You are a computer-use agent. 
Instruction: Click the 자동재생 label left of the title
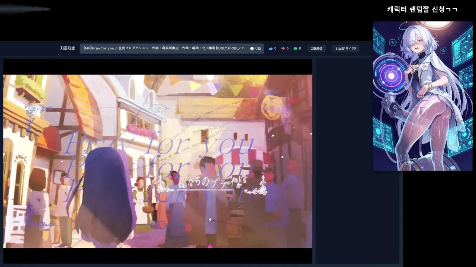click(x=68, y=48)
